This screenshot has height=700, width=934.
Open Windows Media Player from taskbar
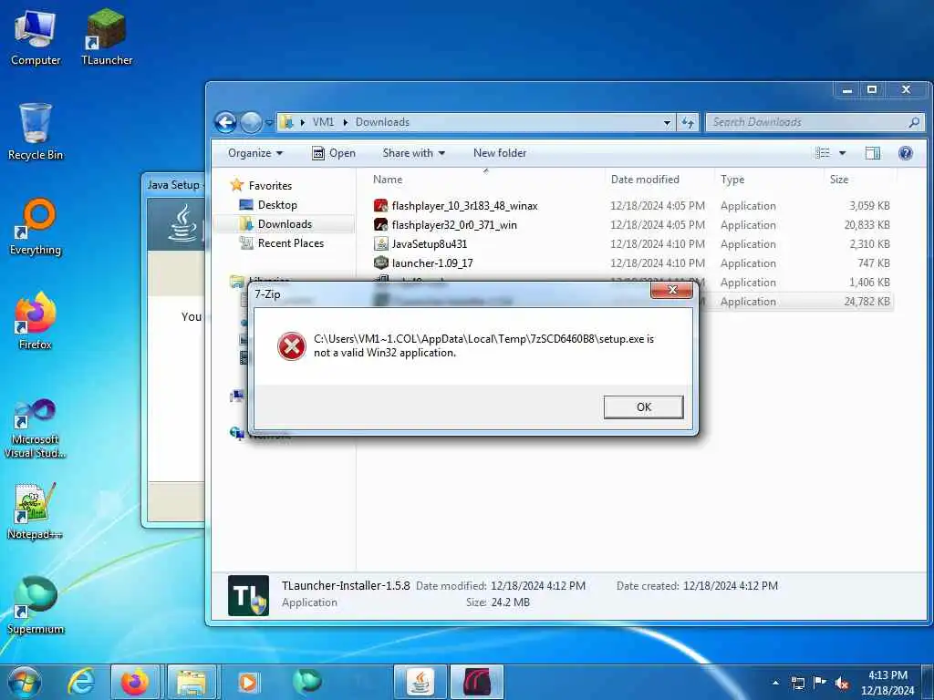[x=248, y=682]
